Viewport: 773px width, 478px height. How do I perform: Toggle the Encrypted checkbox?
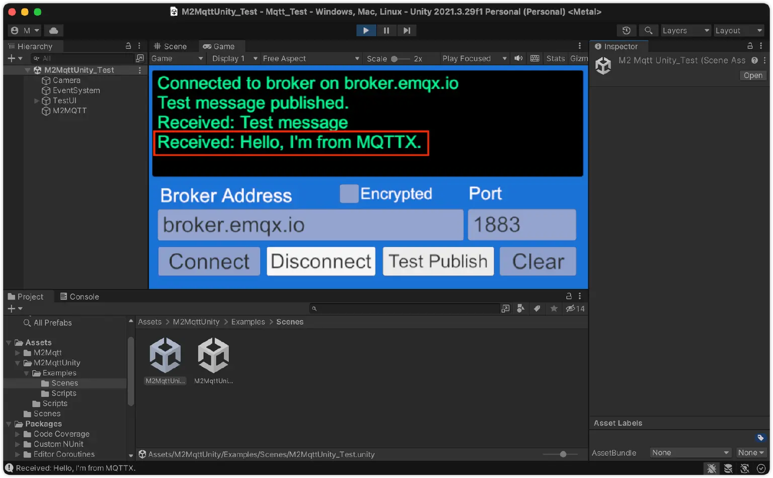pos(349,194)
